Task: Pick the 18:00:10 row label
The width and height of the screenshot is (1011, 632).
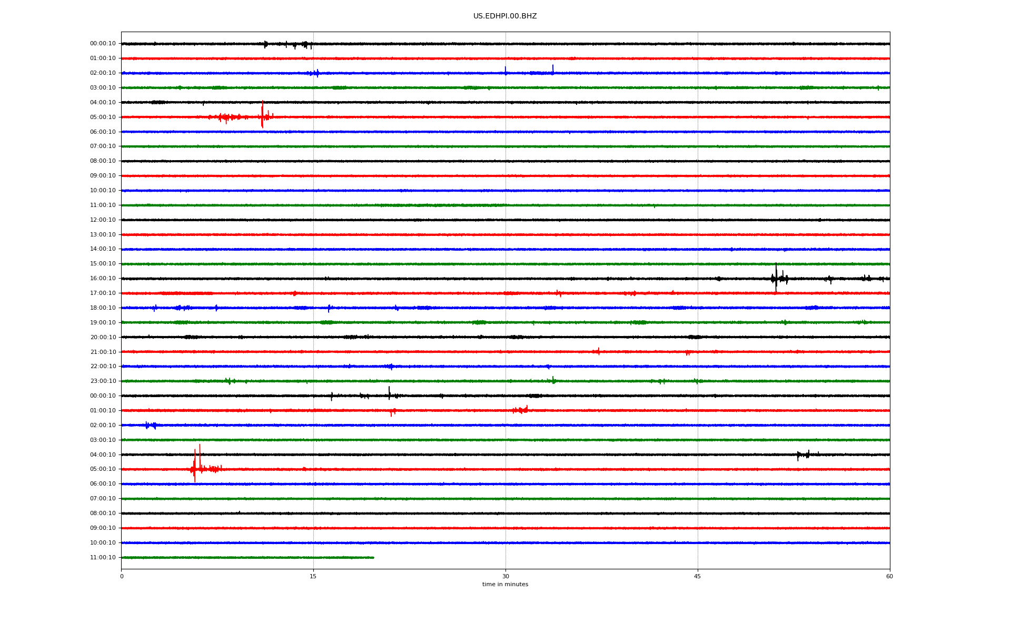Action: click(103, 308)
